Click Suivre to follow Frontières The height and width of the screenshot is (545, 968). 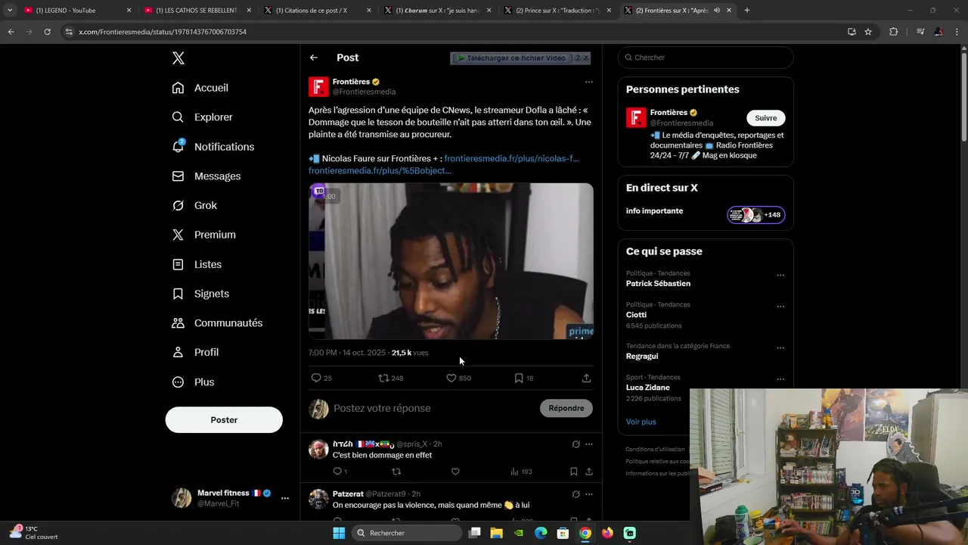(x=766, y=118)
